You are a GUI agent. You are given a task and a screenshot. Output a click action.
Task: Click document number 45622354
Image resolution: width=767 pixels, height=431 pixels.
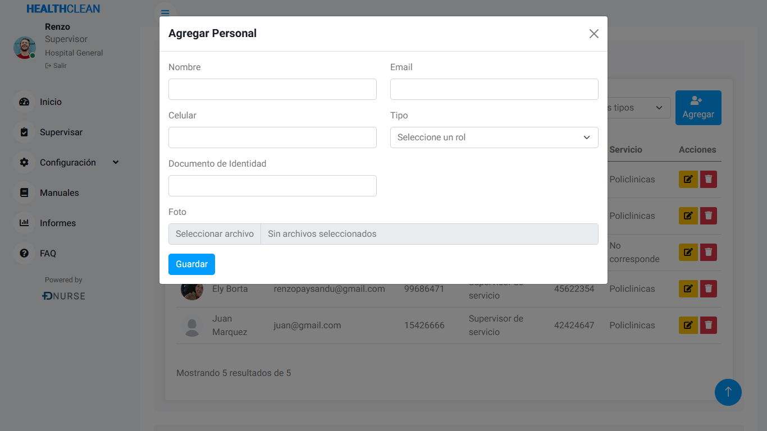coord(574,289)
